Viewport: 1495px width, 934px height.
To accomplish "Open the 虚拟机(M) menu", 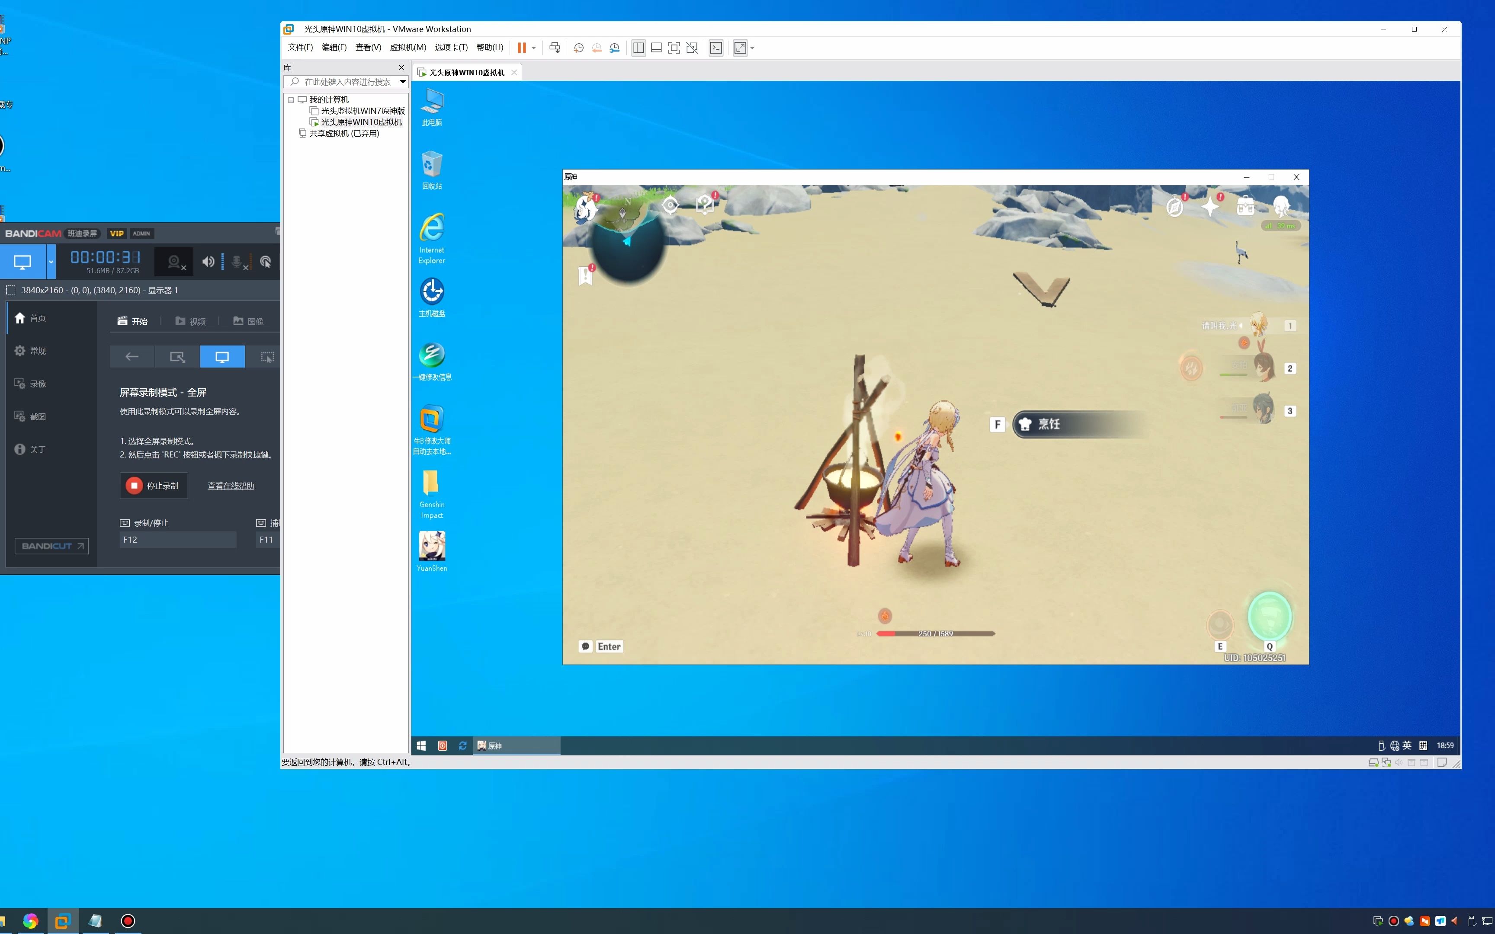I will 408,48.
